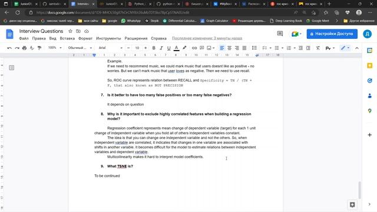Click the document title Interview Questions

[x=41, y=31]
